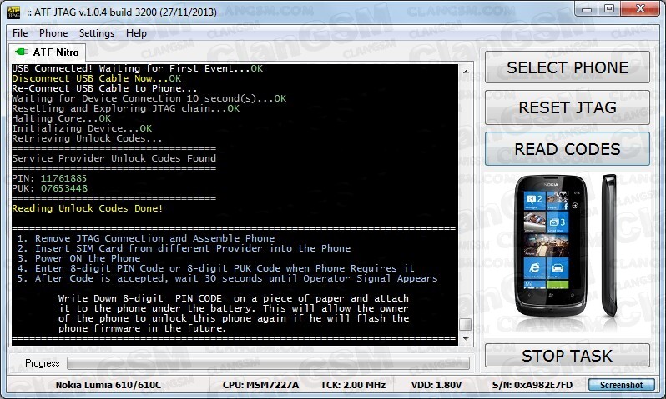Screen dimensions: 666x399
Task: Click 'Service Provider Unlock Codes Found' line
Action: (114, 158)
